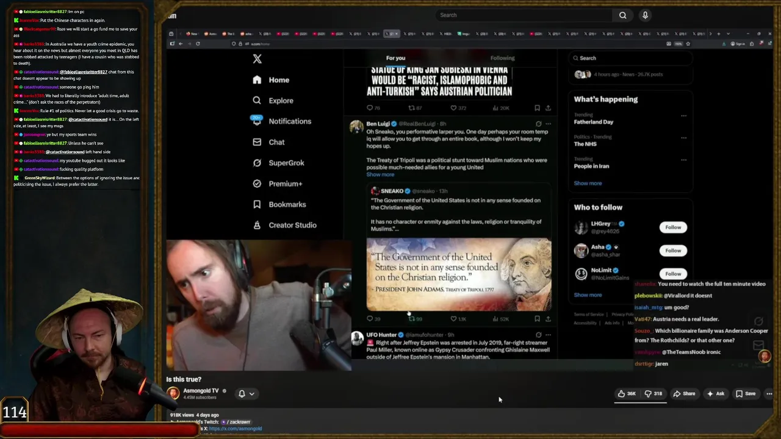
Task: Share the YouTube video
Action: pyautogui.click(x=684, y=394)
